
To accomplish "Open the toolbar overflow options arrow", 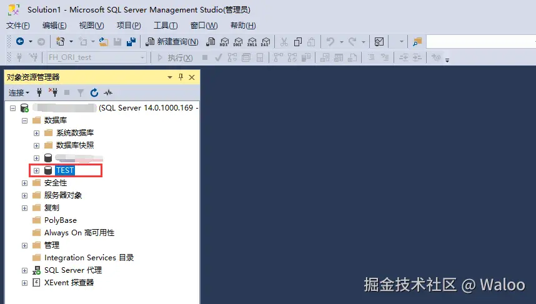I will (447, 60).
